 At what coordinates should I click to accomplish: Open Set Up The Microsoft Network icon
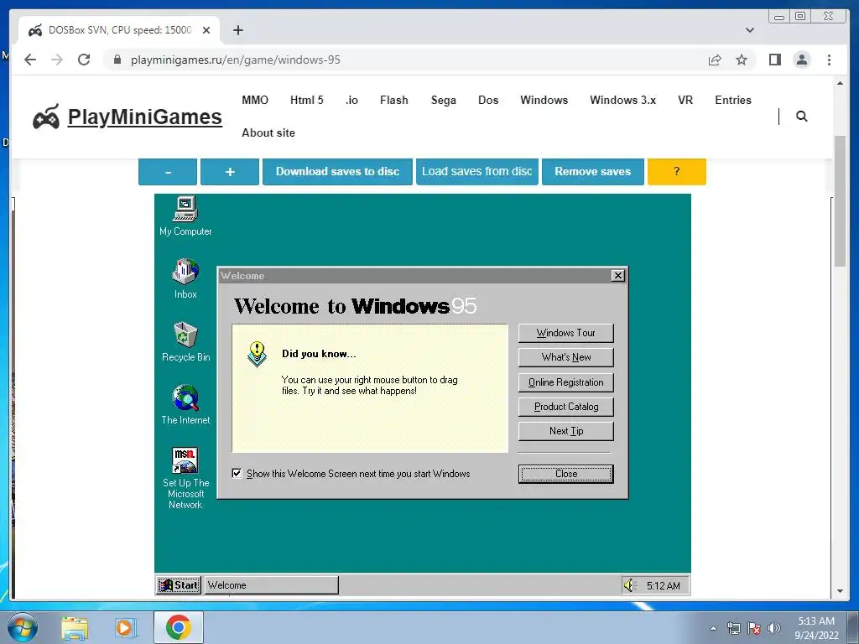(185, 477)
